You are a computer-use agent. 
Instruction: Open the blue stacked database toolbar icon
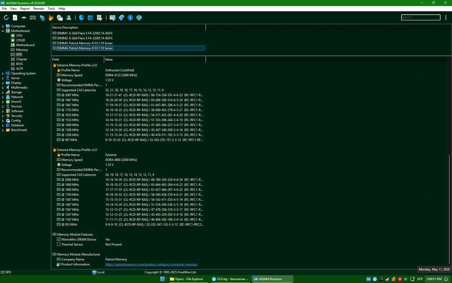[x=90, y=18]
